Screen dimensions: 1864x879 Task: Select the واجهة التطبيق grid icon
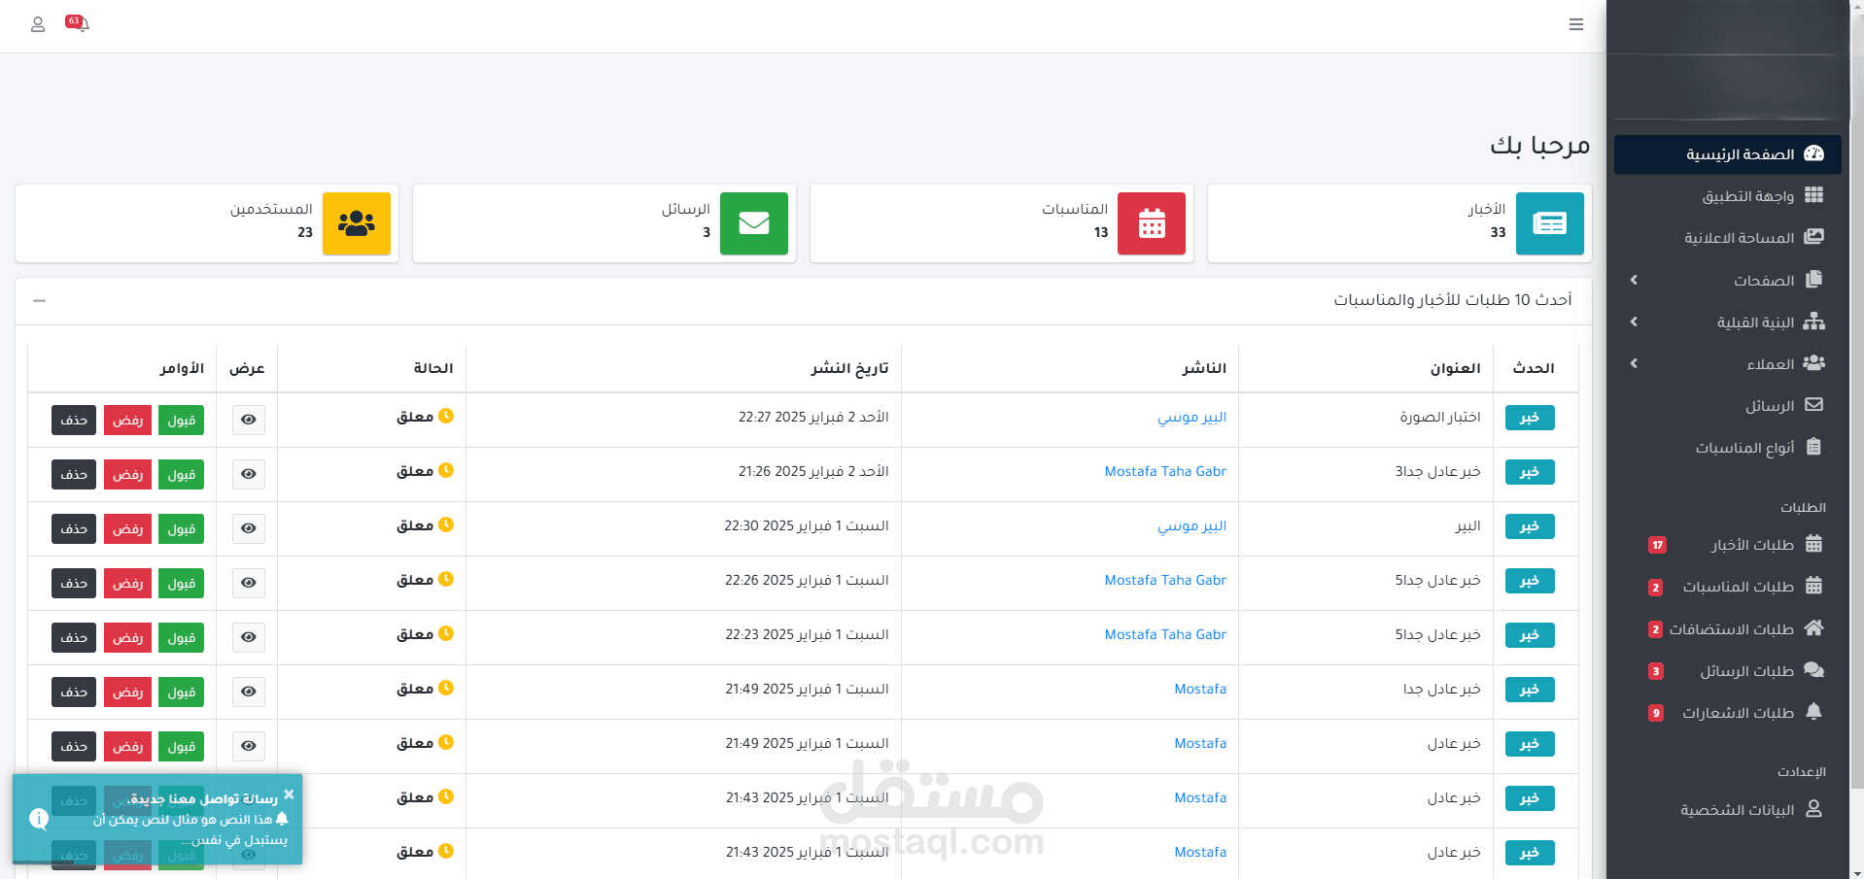point(1815,195)
